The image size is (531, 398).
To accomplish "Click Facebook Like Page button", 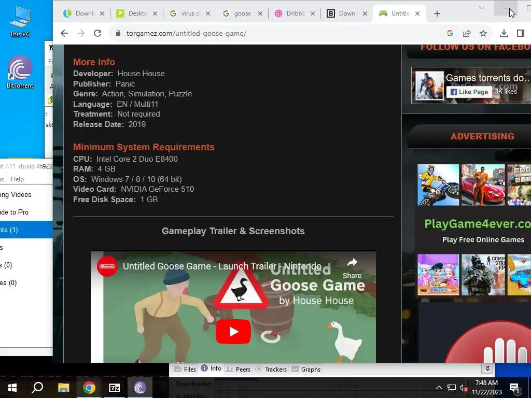I will (x=469, y=92).
